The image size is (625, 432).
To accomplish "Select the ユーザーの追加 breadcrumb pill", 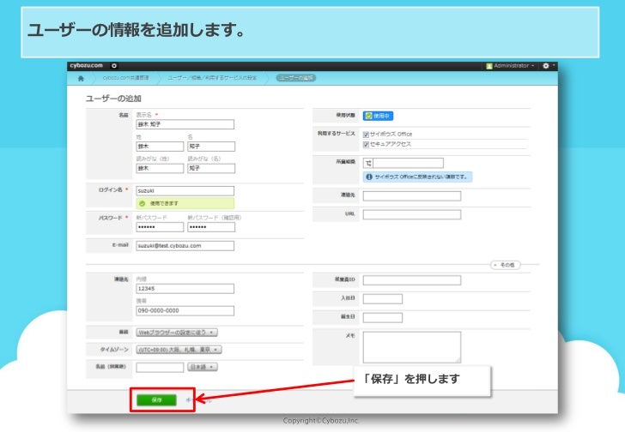I will (296, 78).
